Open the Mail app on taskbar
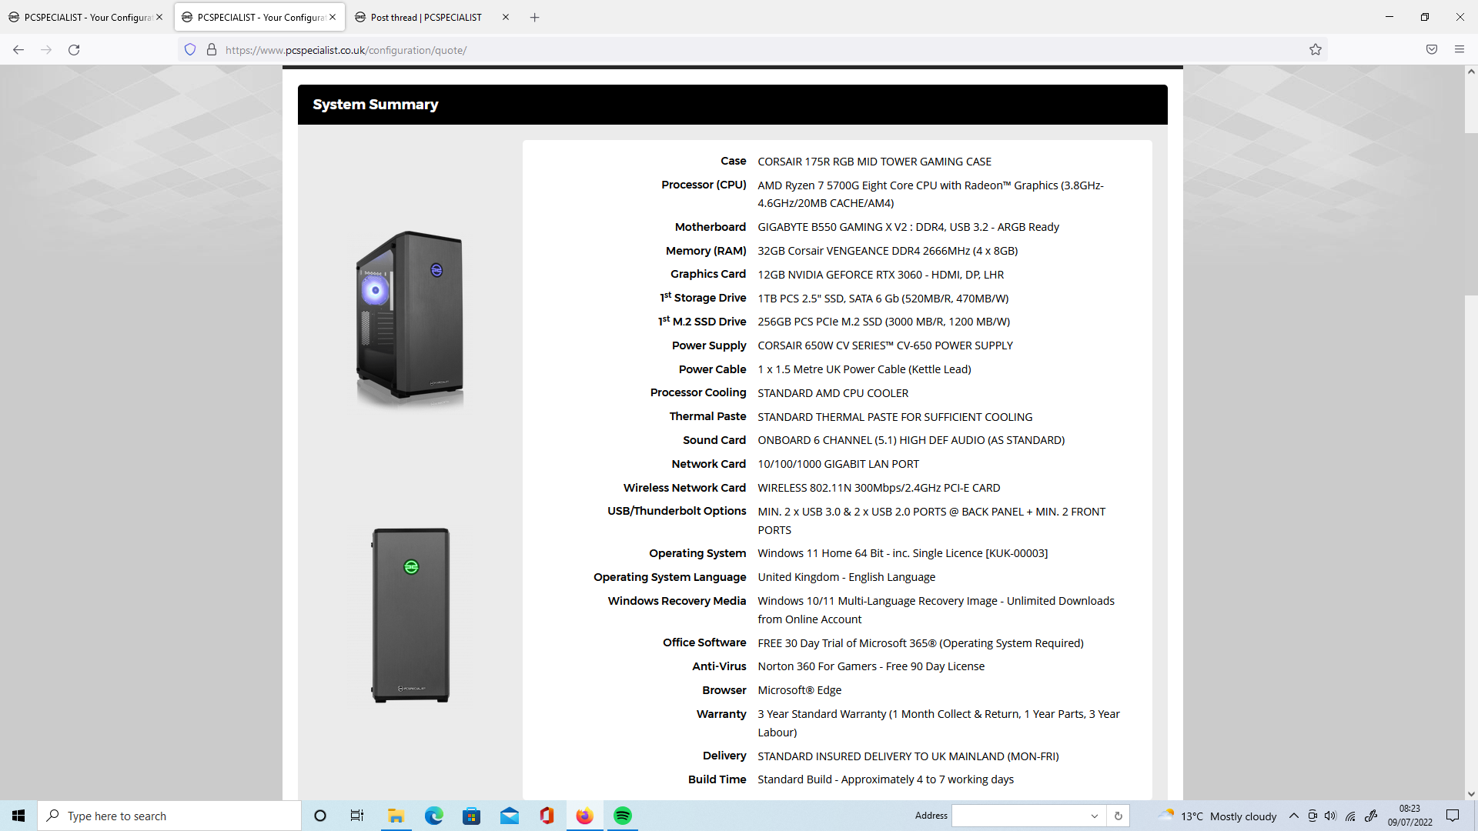The height and width of the screenshot is (831, 1478). pos(509,816)
